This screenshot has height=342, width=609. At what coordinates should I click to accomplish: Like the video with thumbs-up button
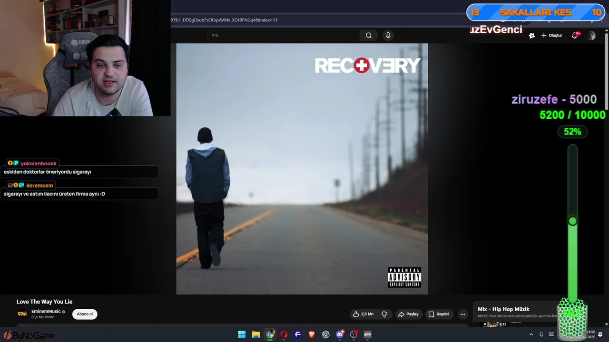[363, 314]
